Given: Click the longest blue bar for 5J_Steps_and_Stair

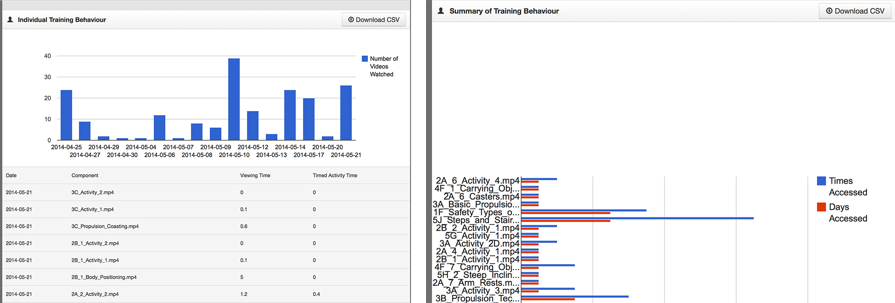Looking at the screenshot, I should pos(637,218).
